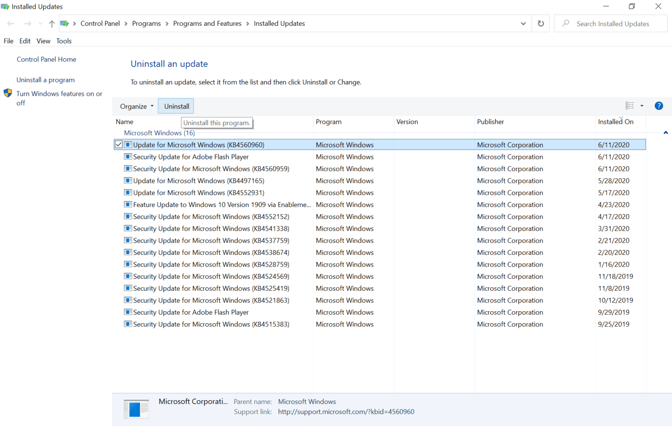This screenshot has height=426, width=672.
Task: Click the Refresh icon next to address bar
Action: [540, 23]
